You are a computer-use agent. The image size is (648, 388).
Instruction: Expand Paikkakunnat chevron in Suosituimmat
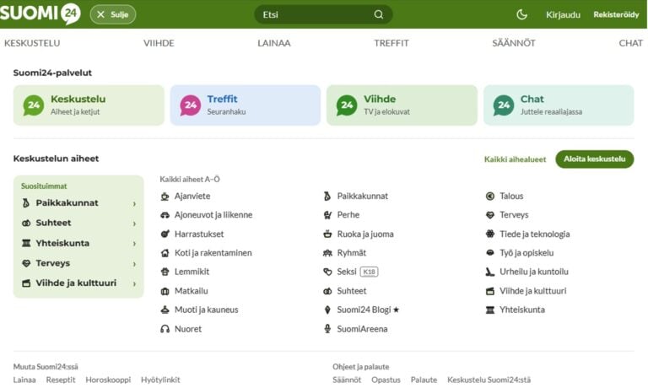(x=134, y=204)
